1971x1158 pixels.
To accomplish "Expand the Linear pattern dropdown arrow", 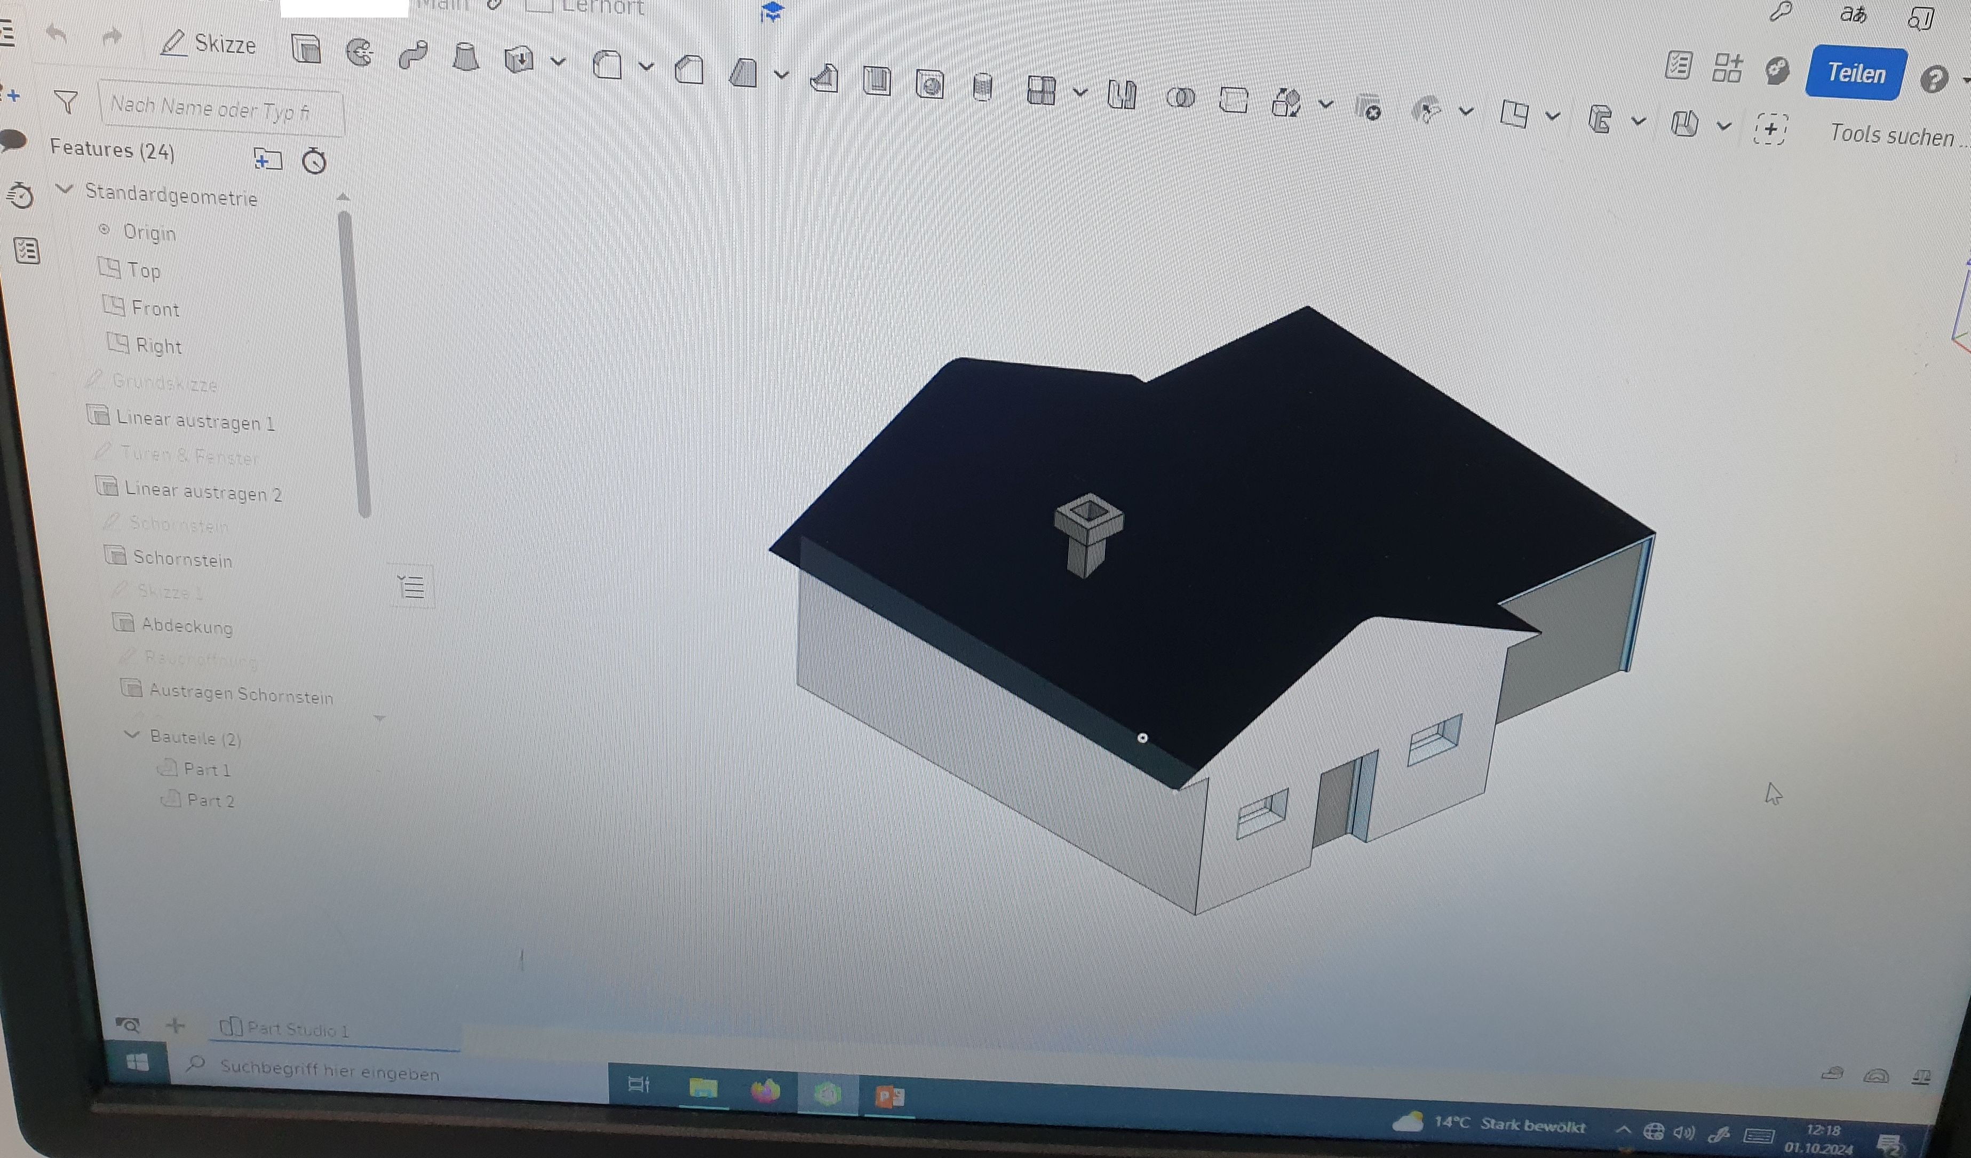I will pyautogui.click(x=1080, y=92).
